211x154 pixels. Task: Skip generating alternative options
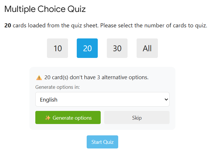[137, 118]
